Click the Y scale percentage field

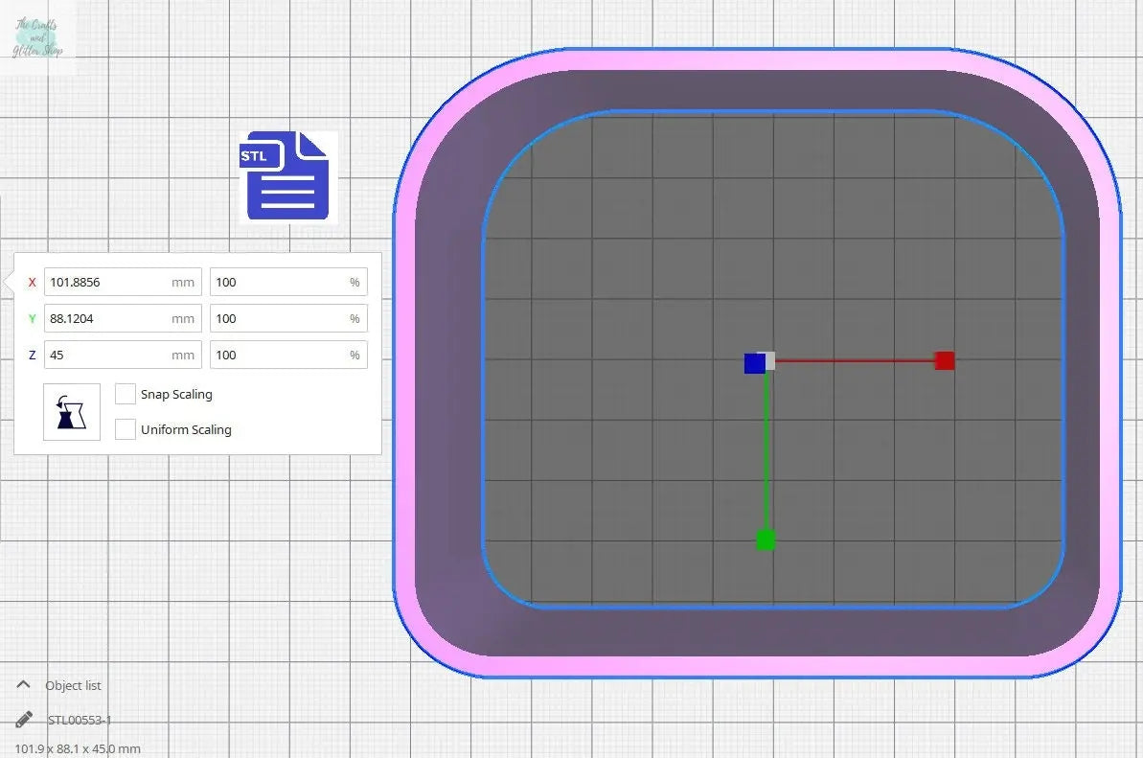278,318
